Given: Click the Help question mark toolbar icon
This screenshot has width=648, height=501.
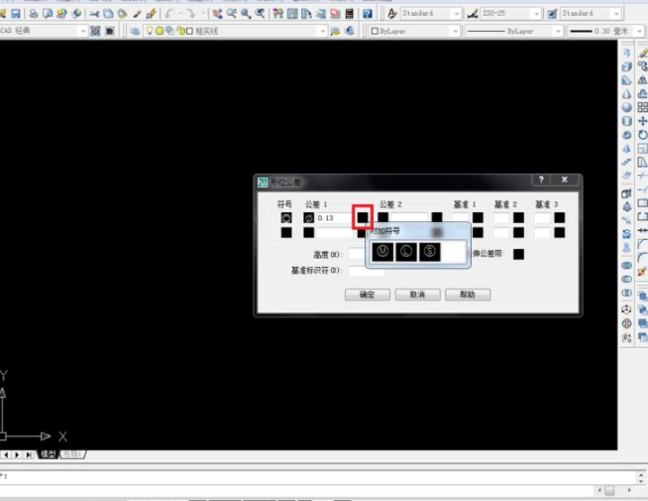Looking at the screenshot, I should 368,14.
